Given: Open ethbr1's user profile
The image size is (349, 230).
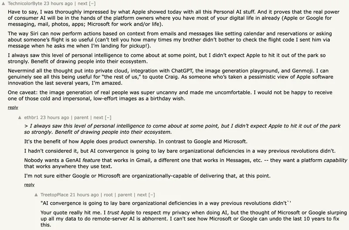Looking at the screenshot, I should [31, 118].
